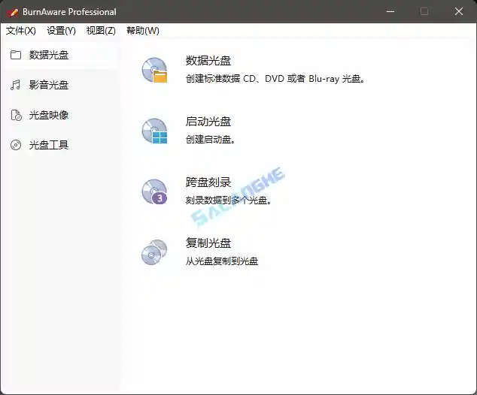Select the 数据光盘 sidebar category label
The width and height of the screenshot is (477, 395).
pyautogui.click(x=49, y=55)
